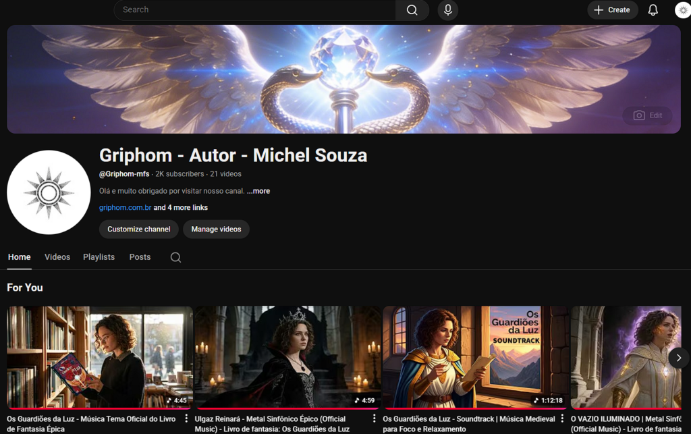This screenshot has width=691, height=434.
Task: Open Ulgaz Reinará queen thumbnail
Action: (287, 357)
